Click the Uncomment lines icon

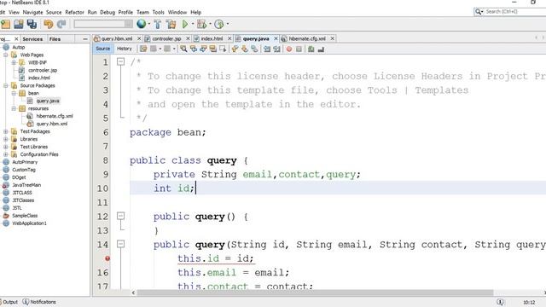tap(321, 49)
